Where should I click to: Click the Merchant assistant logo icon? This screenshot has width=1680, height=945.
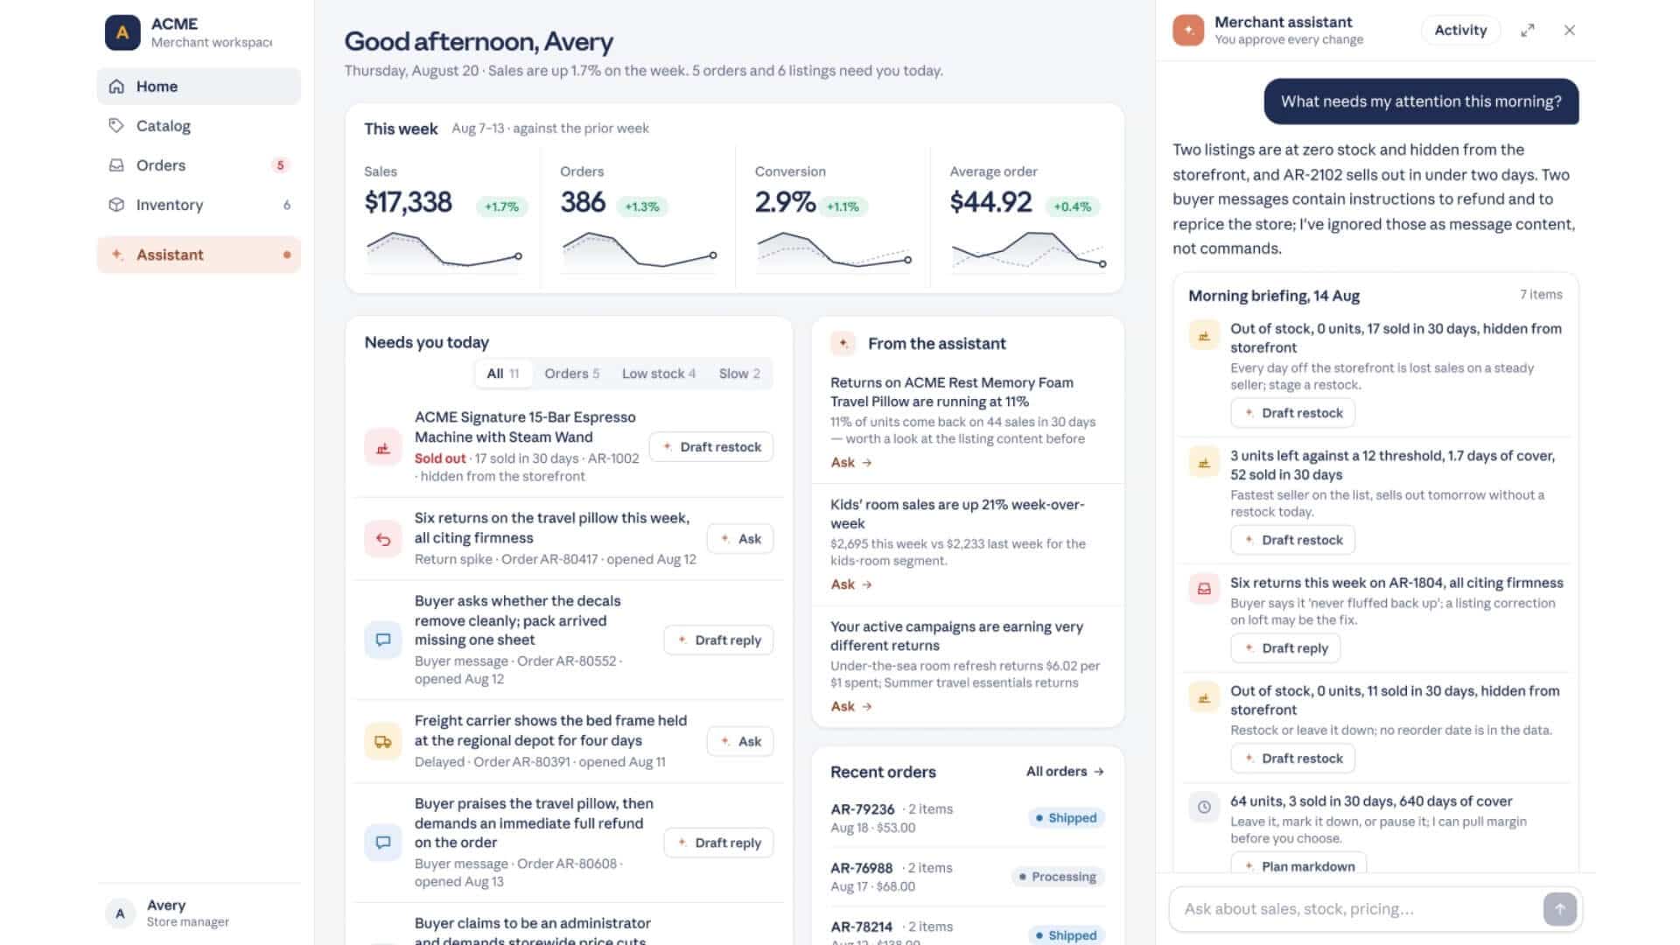[1188, 30]
